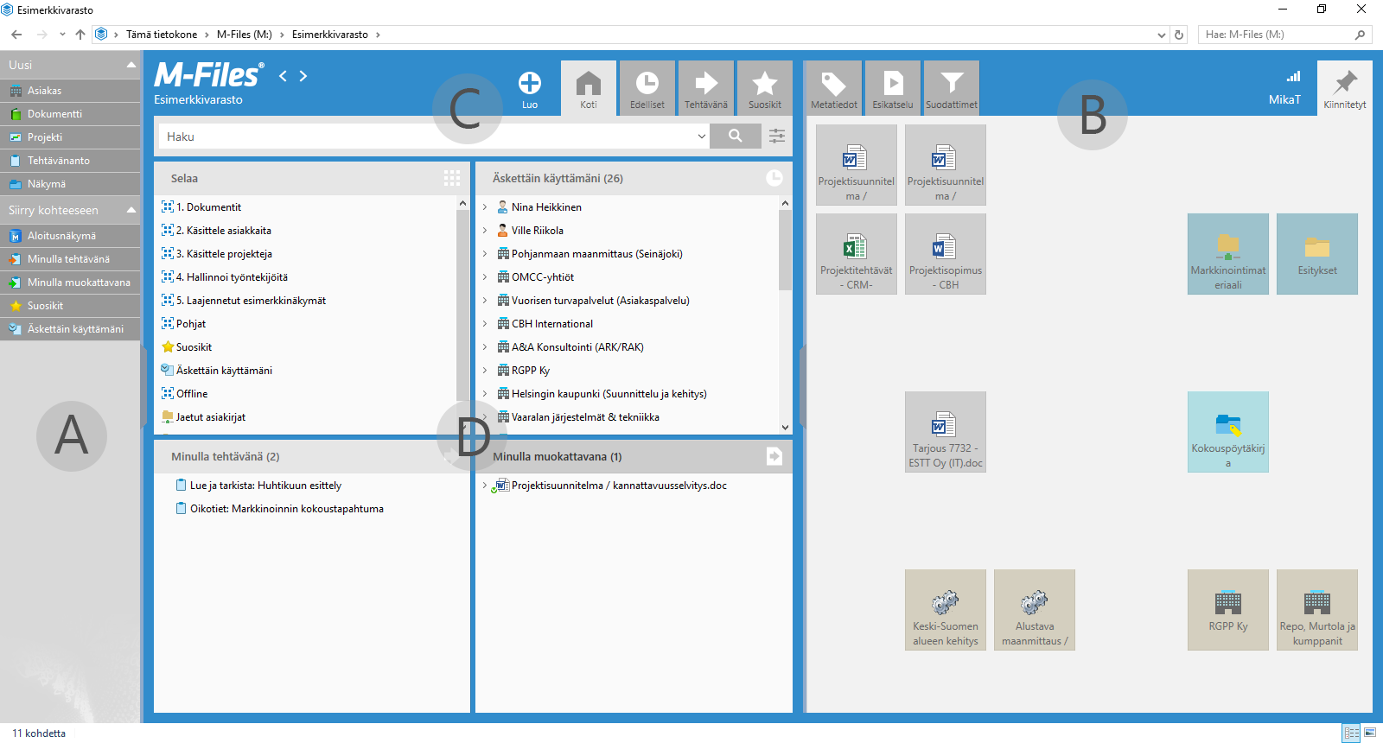Create a new Dokumentti from sidebar
This screenshot has width=1383, height=743.
point(70,114)
